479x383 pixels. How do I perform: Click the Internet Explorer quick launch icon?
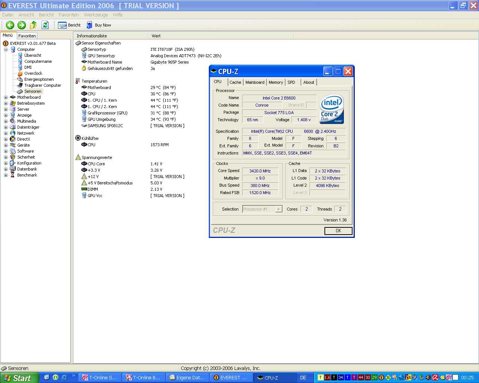tap(64, 377)
